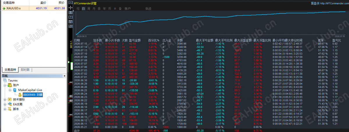Click the XAUUSD.s symbol arrow icon

[x=4, y=8]
